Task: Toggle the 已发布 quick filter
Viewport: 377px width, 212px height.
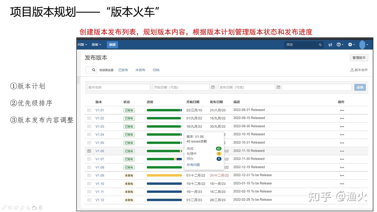Action: [123, 70]
